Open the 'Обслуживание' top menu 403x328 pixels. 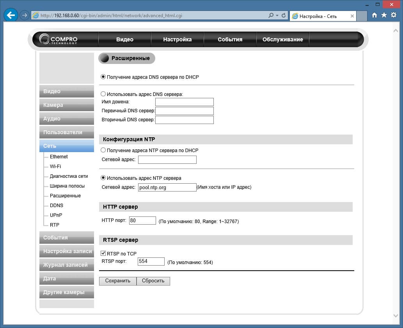tap(283, 39)
